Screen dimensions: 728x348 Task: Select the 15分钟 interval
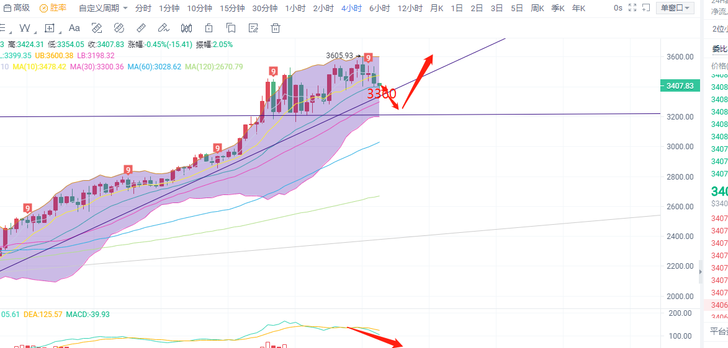[232, 8]
